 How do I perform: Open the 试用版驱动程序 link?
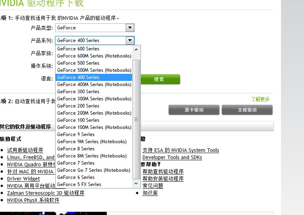click(x=25, y=150)
